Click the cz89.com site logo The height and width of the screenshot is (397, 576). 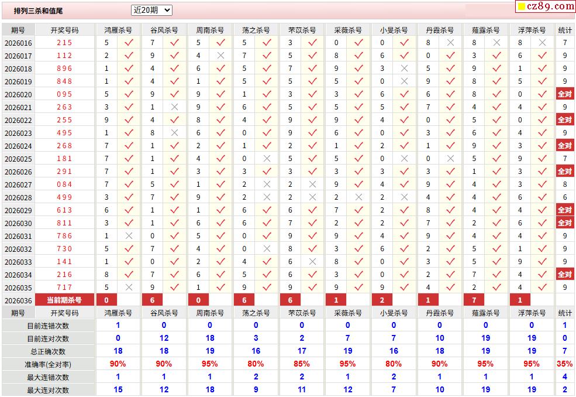[x=546, y=6]
